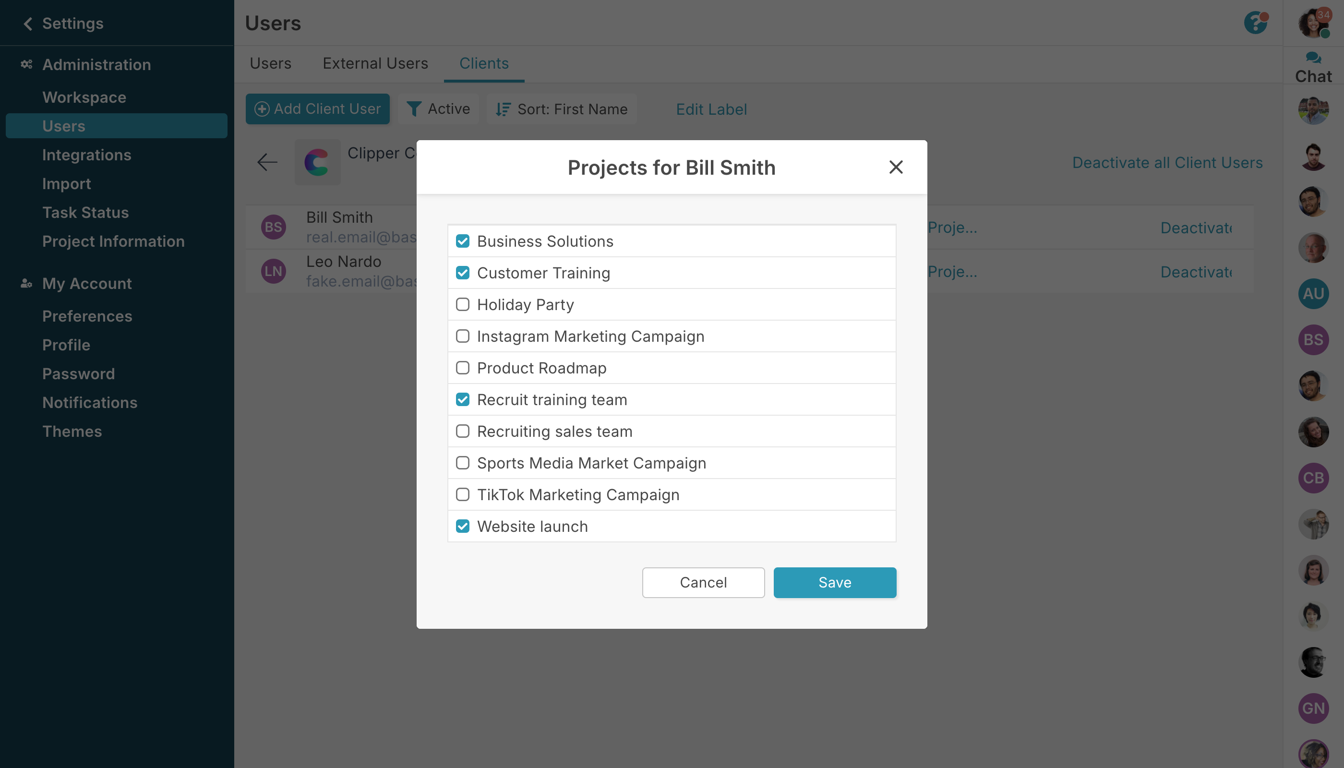Click the help question mark icon
This screenshot has height=768, width=1344.
(1255, 23)
